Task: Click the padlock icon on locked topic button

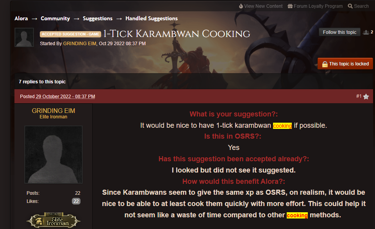Action: click(325, 64)
